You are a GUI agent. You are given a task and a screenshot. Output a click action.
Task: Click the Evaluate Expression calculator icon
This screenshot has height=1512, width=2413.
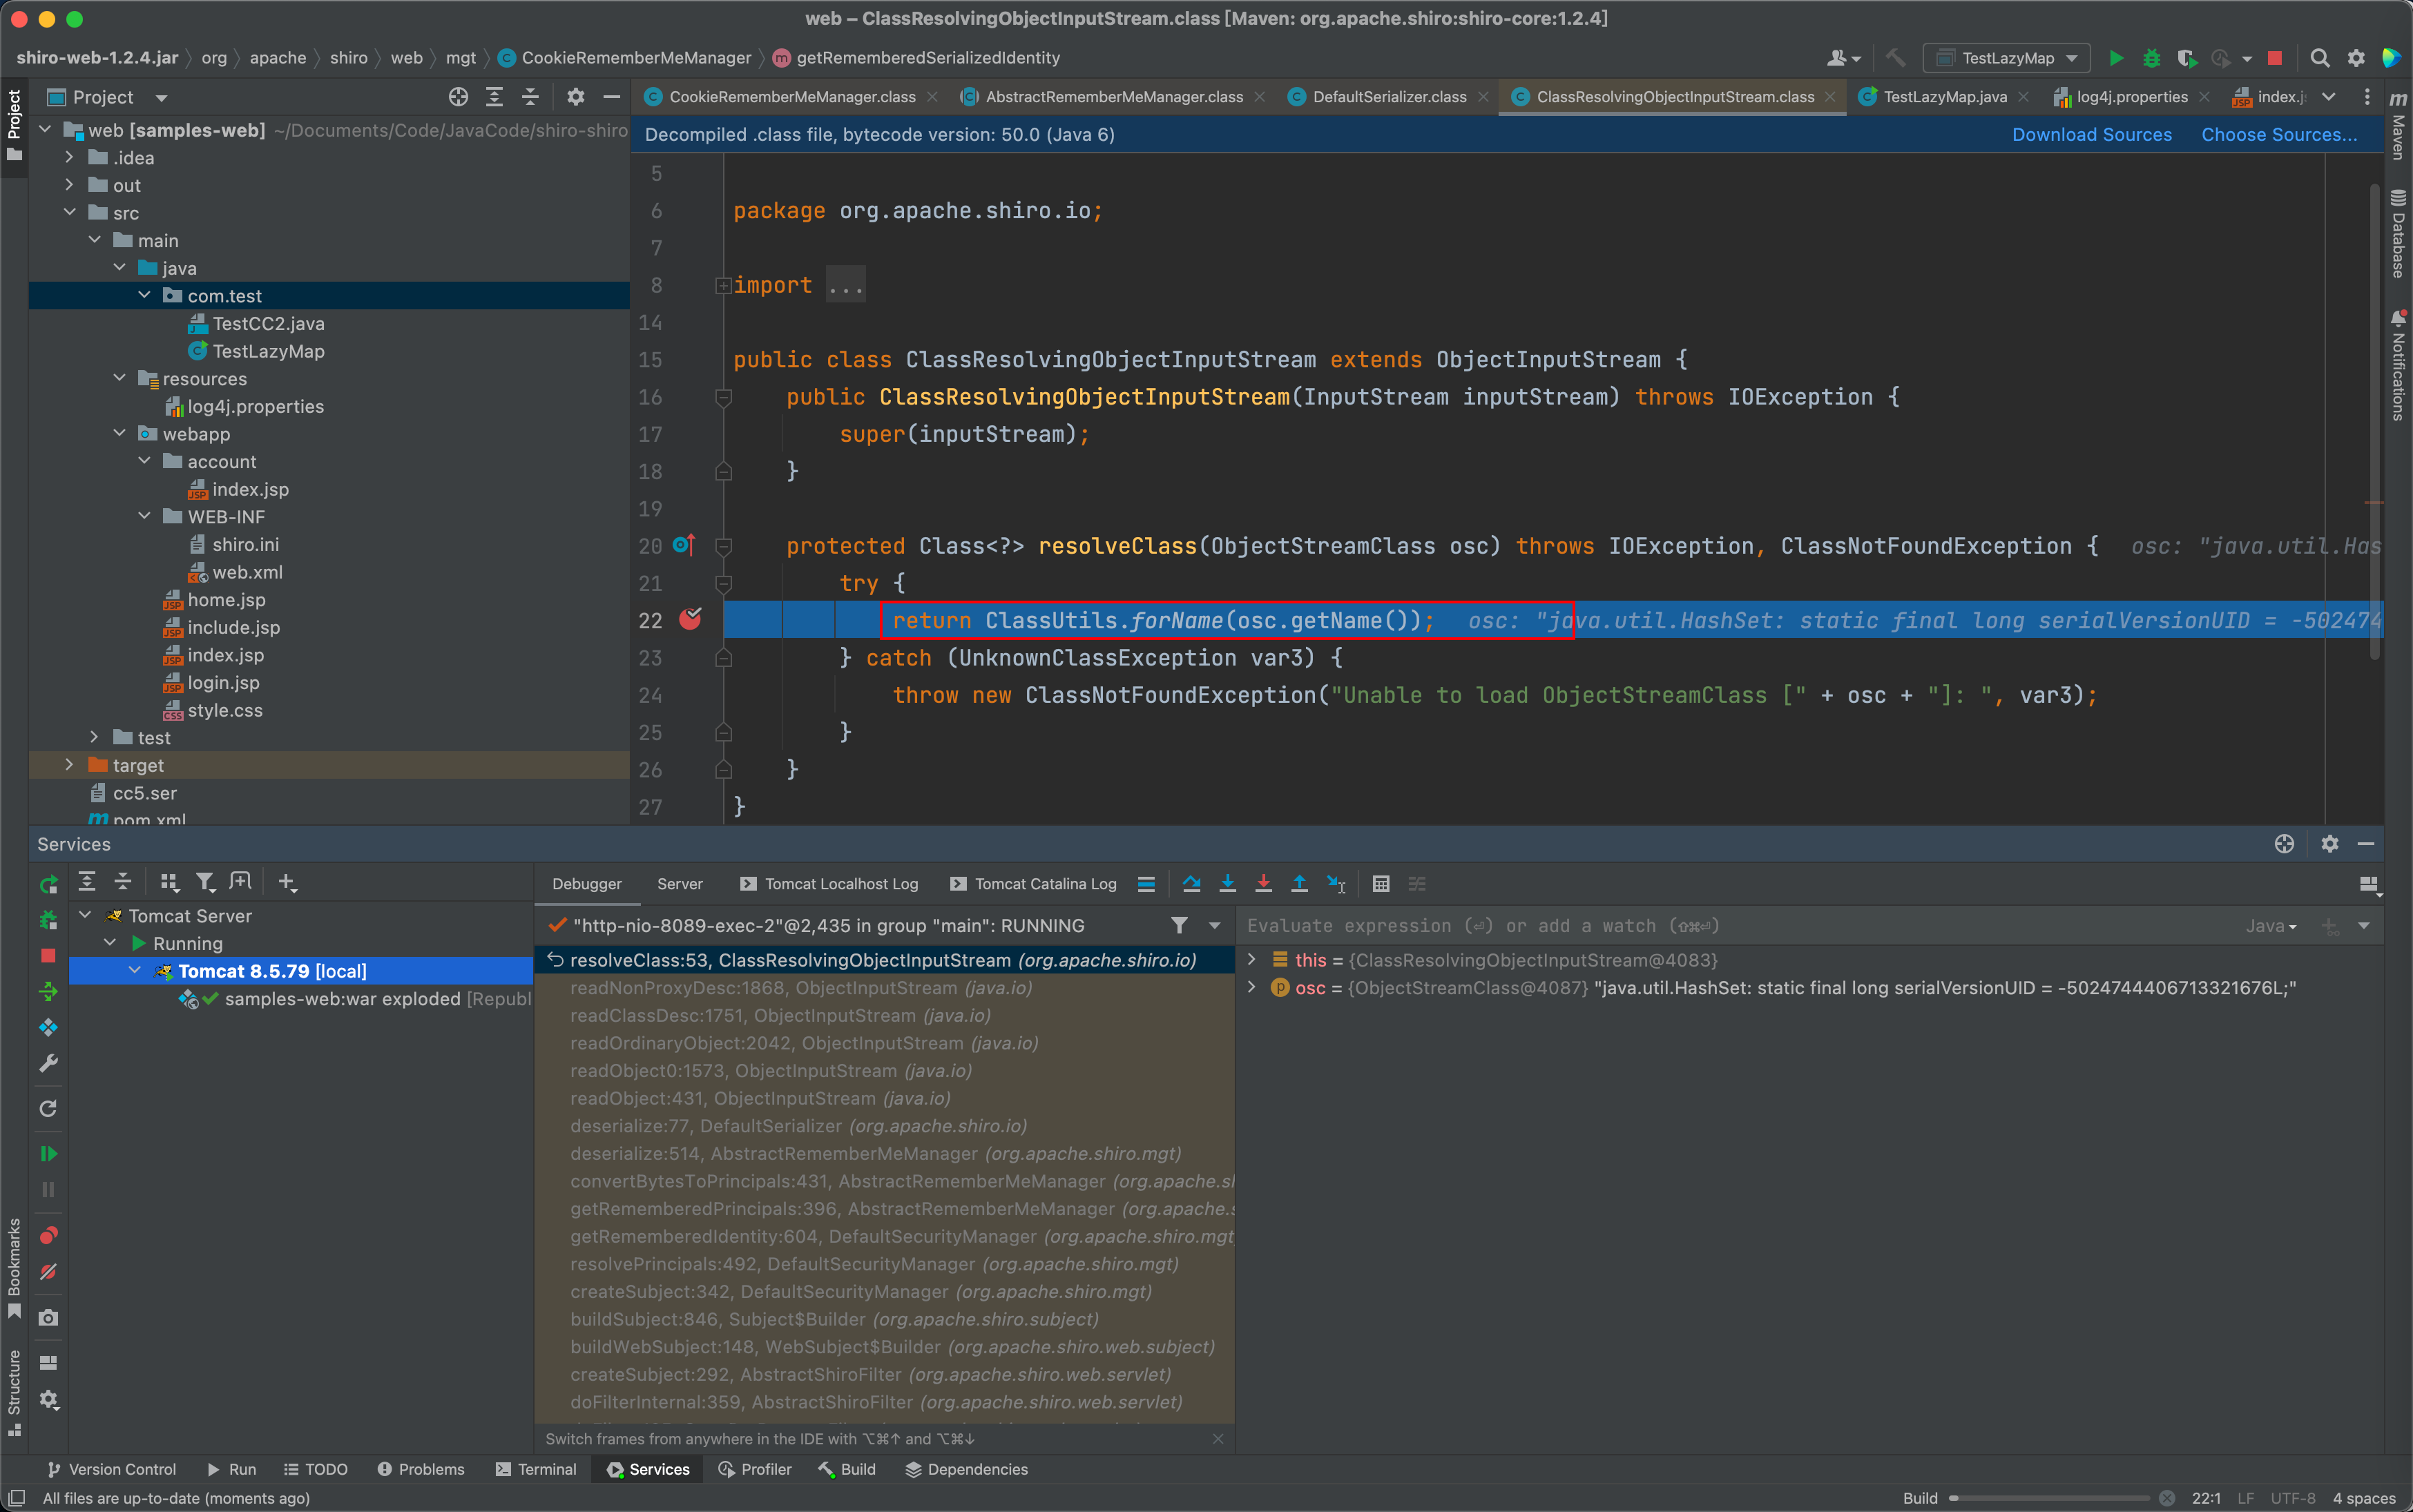coord(1381,883)
